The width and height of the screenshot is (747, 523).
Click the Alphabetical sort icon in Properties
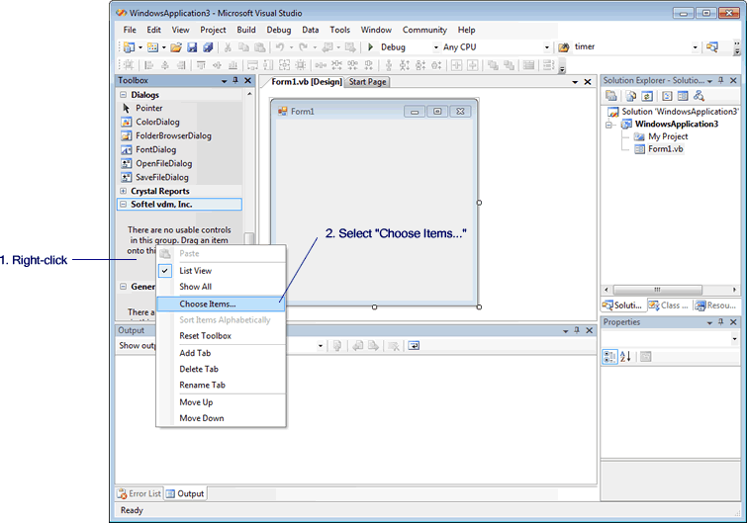coord(625,357)
